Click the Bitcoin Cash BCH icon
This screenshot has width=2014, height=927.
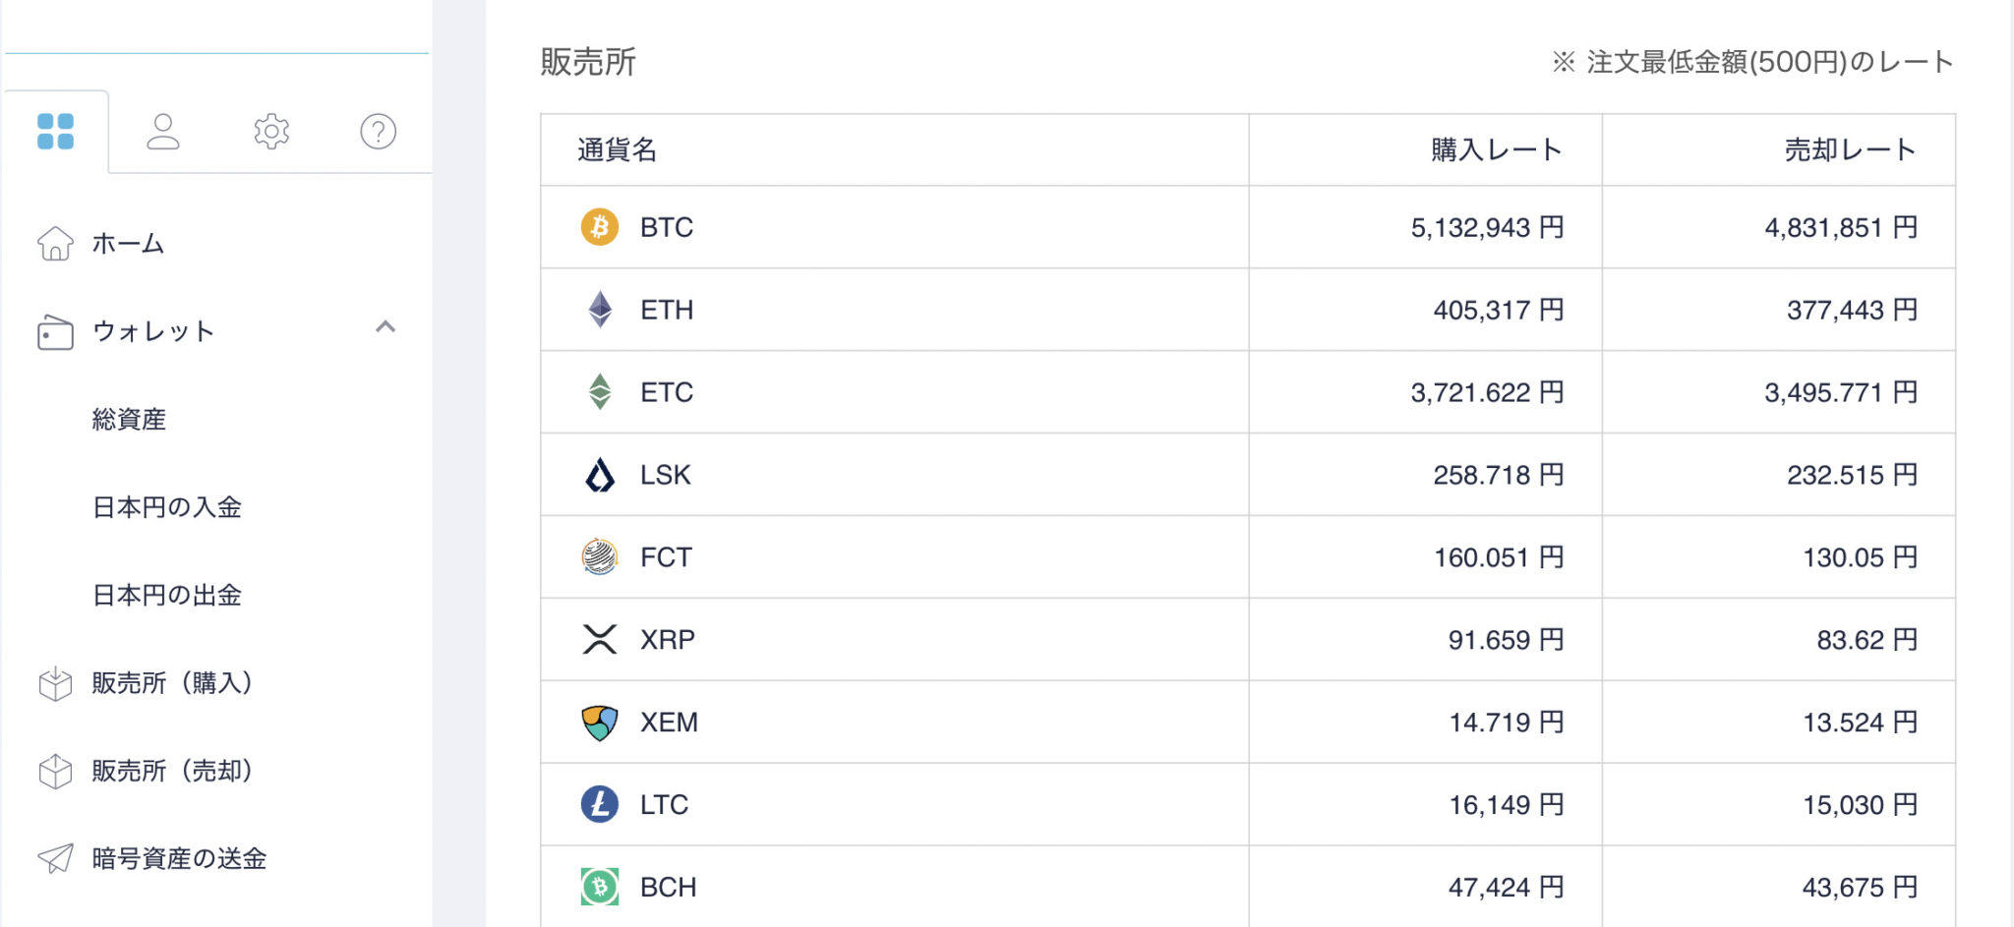tap(600, 887)
